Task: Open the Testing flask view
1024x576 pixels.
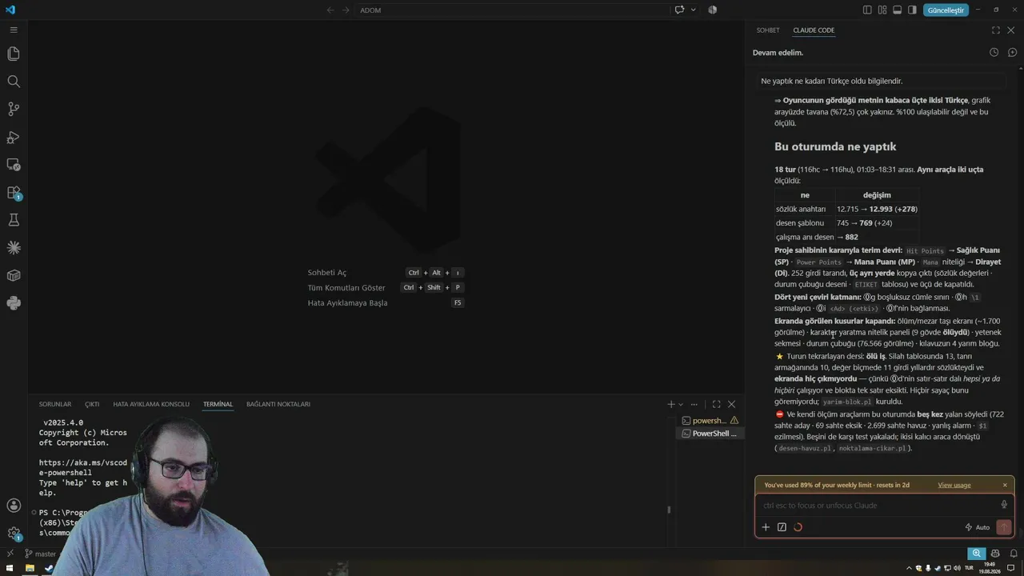Action: [14, 220]
